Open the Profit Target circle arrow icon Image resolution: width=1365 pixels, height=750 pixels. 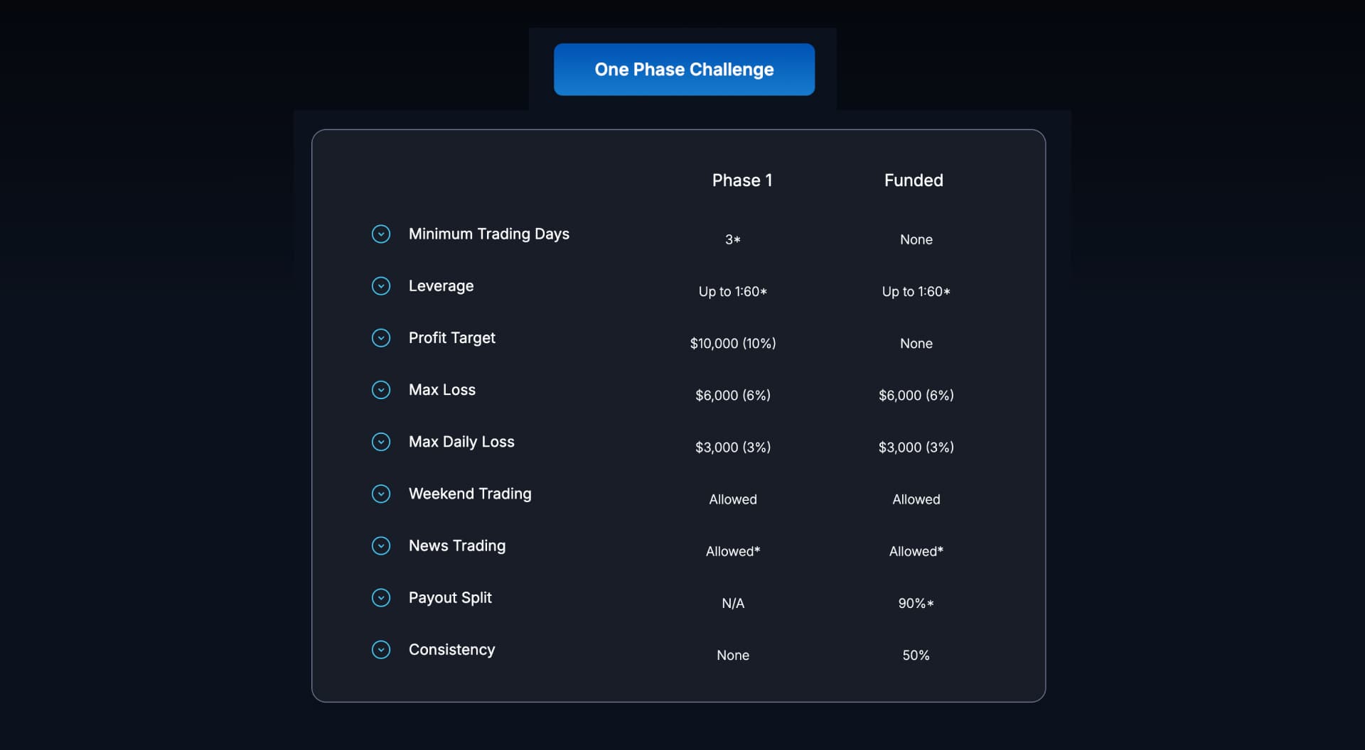(381, 337)
